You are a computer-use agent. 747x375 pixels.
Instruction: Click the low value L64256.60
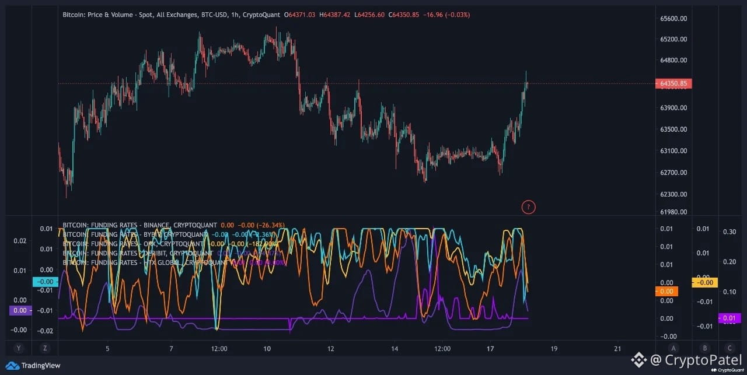369,14
